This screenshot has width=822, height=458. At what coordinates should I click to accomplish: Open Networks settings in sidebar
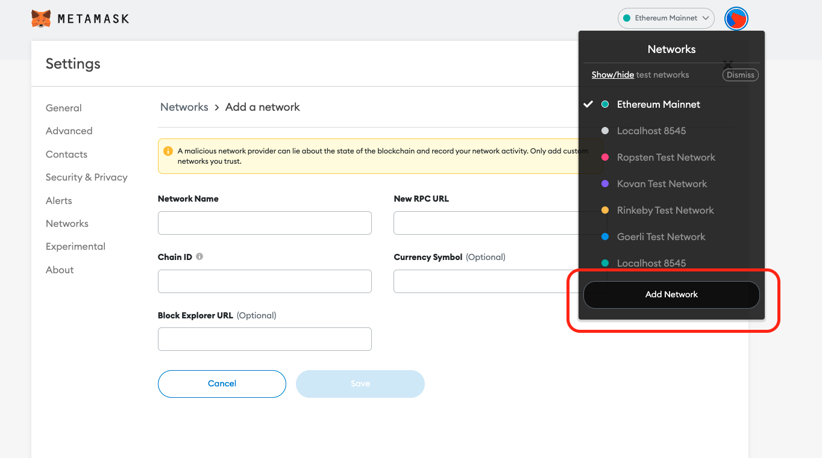tap(67, 224)
